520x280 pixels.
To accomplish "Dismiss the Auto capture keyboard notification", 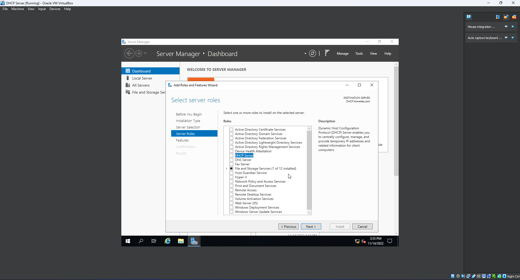I will pyautogui.click(x=513, y=38).
